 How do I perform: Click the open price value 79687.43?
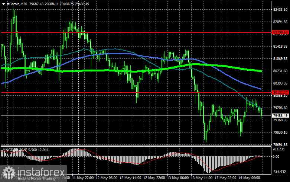click(36, 4)
